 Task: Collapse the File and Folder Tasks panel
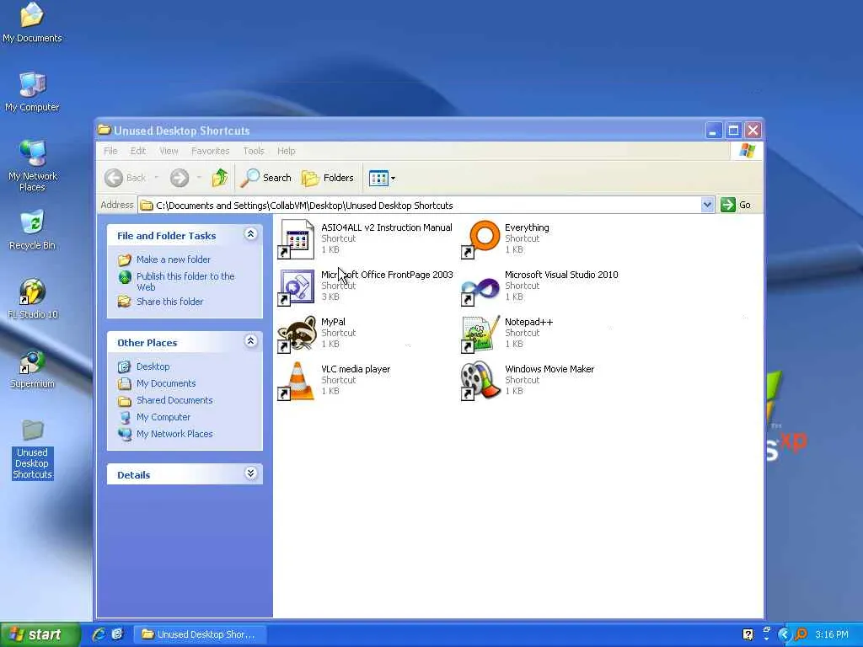coord(250,234)
